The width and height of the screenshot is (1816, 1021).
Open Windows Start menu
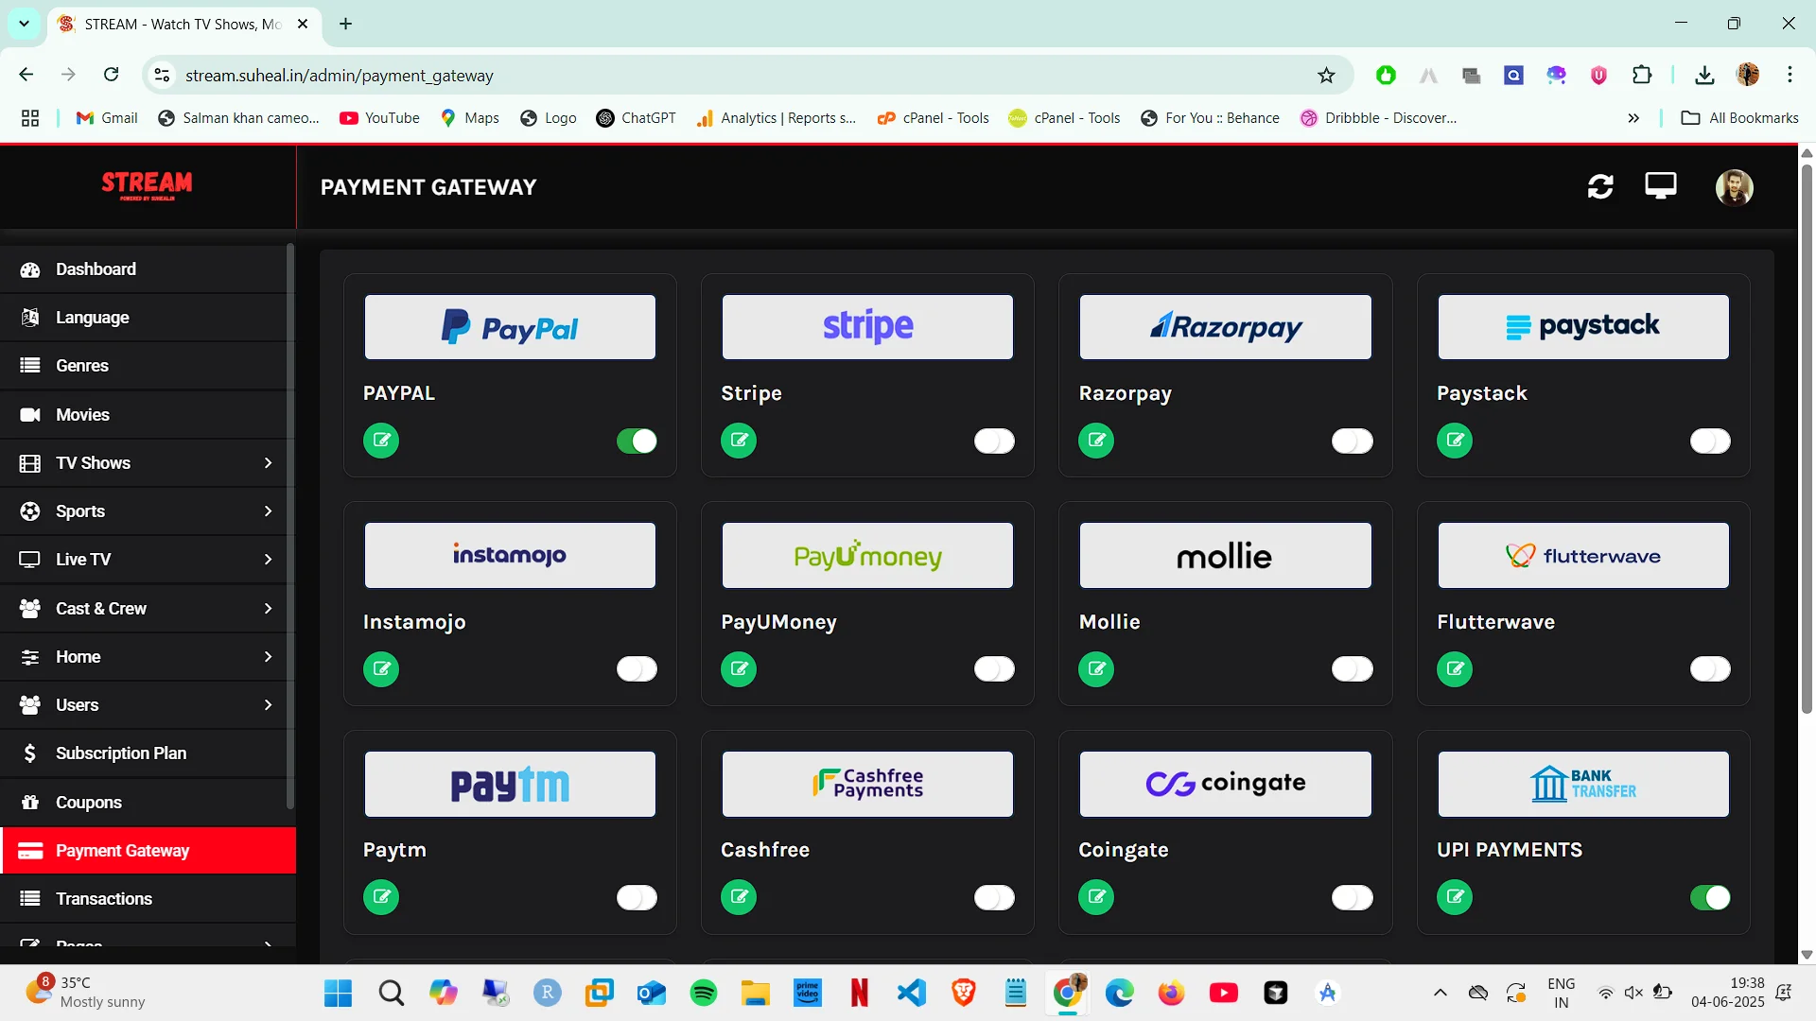click(x=338, y=993)
